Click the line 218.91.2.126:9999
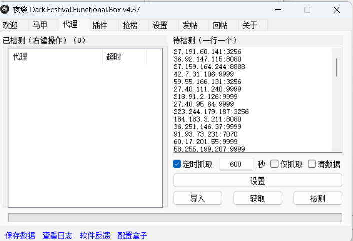The height and width of the screenshot is (241, 353). pos(206,97)
